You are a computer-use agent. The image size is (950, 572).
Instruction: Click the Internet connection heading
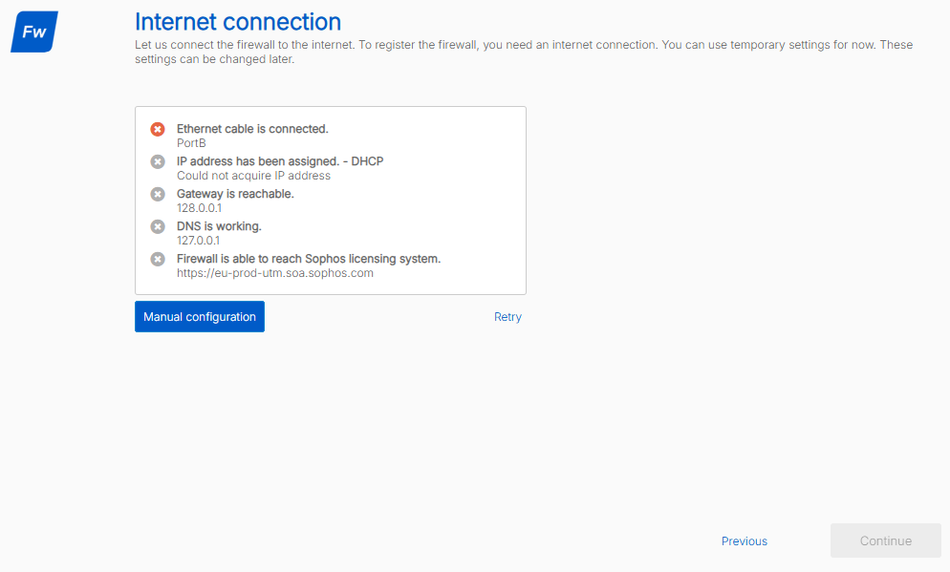(x=238, y=21)
